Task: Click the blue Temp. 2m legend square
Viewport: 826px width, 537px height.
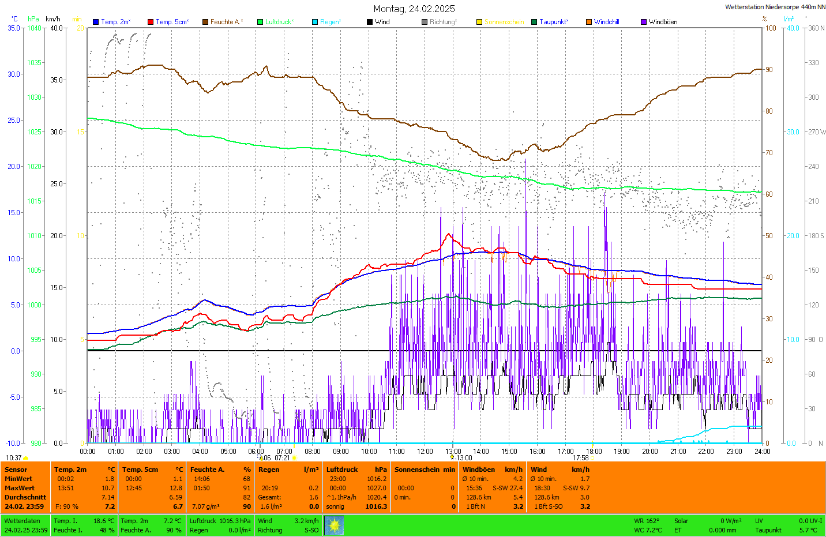Action: [96, 22]
